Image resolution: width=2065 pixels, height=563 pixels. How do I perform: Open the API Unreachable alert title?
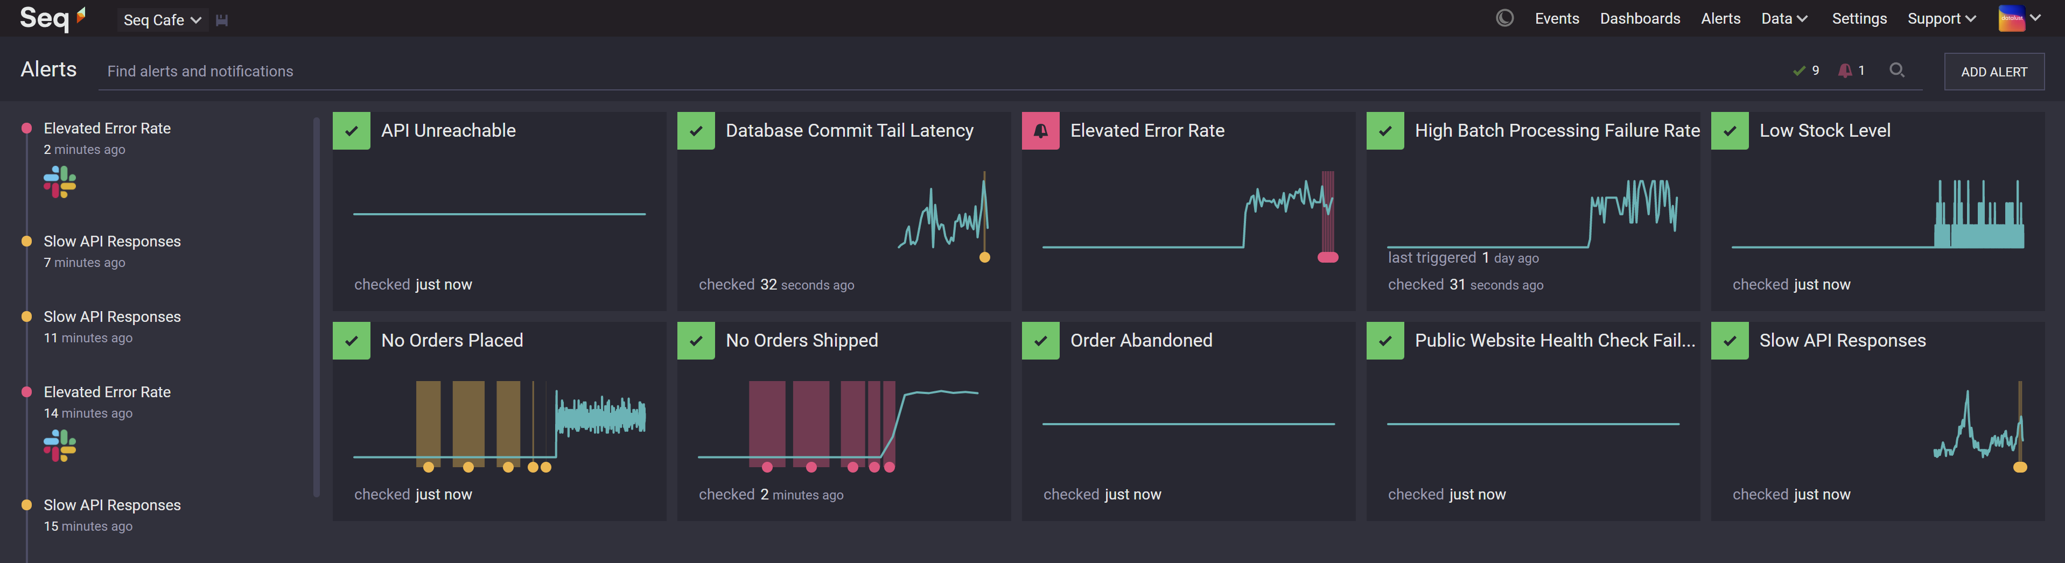(448, 131)
